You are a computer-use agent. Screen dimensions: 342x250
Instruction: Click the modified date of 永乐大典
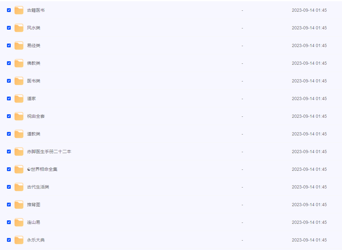tap(309, 240)
